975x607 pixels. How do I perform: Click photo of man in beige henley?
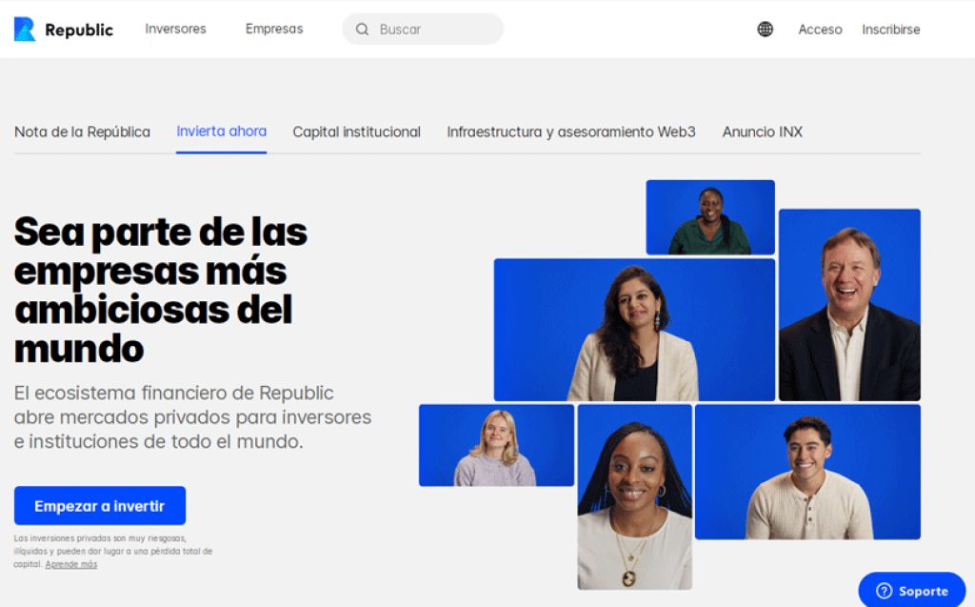point(807,472)
